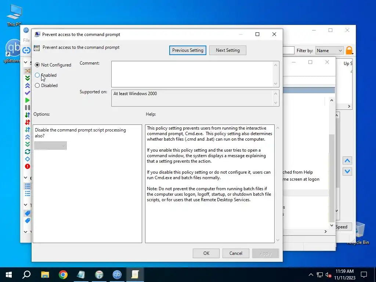376x282 pixels.
Task: Switch to the qBittorrent taskbar button
Action: [x=117, y=275]
